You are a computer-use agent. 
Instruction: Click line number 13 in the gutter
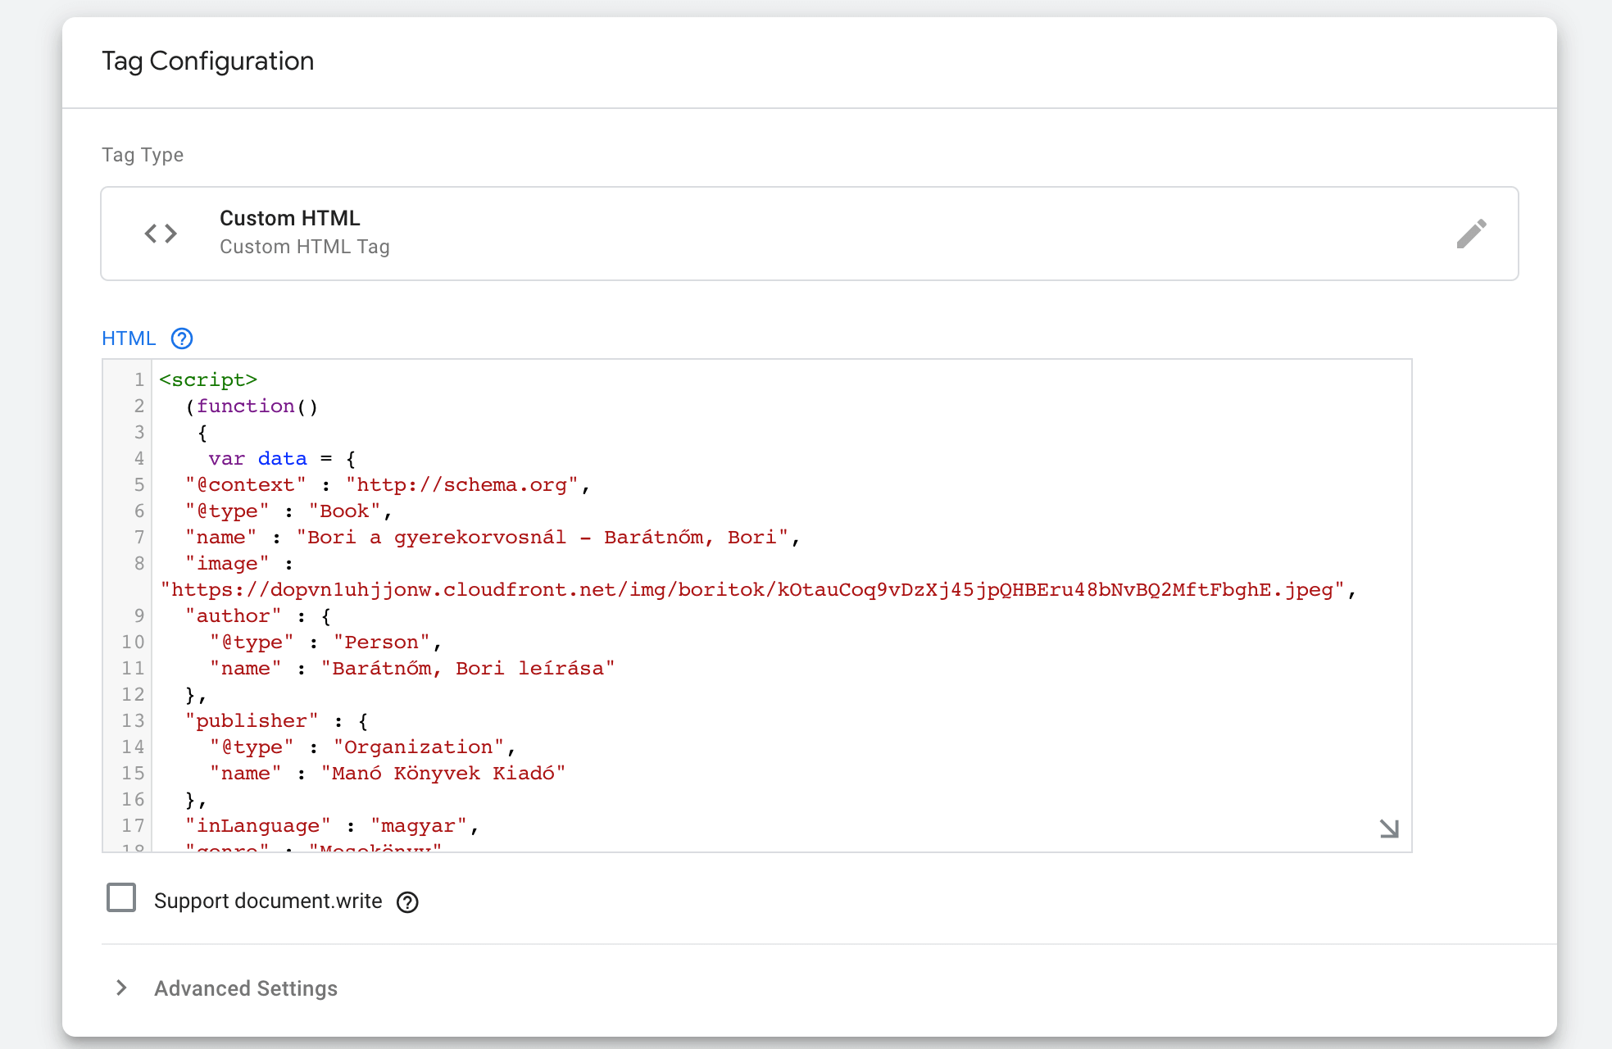click(133, 721)
